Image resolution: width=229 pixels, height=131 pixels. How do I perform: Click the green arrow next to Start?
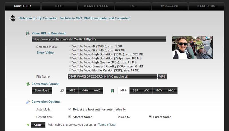point(28,125)
